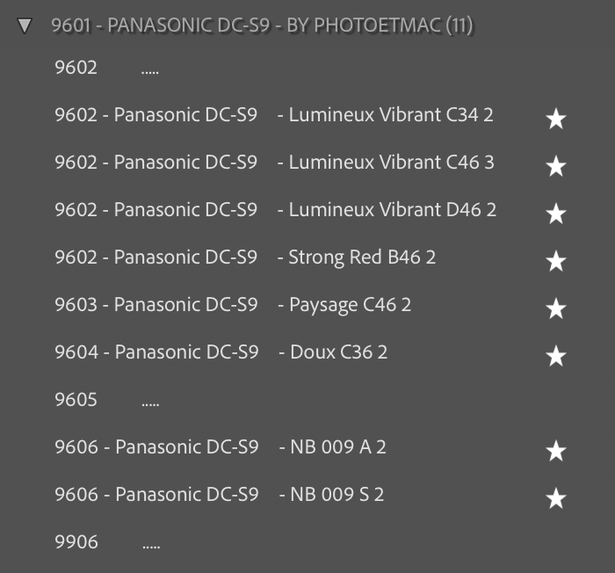Toggle favorite star for Lumineux Vibrant C46 3
This screenshot has height=573, width=615.
(x=555, y=166)
